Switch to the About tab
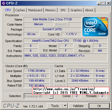112x110 pixels. coord(89,10)
